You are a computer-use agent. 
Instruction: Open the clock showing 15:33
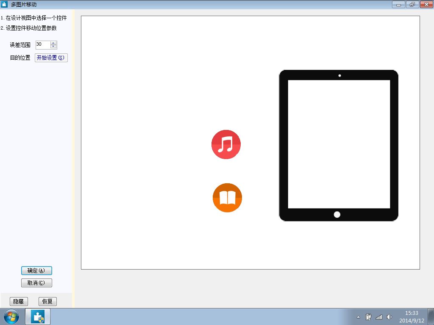[x=412, y=317]
